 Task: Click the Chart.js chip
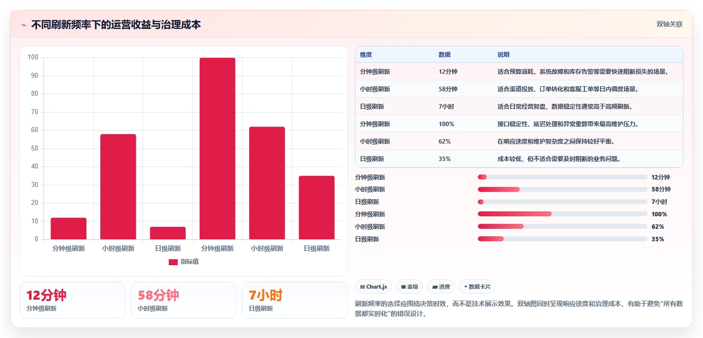373,287
